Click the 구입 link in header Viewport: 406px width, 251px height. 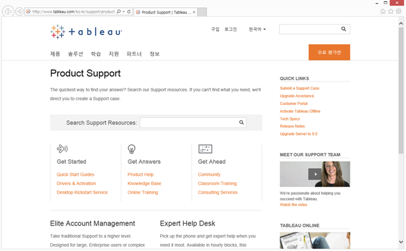[x=215, y=29]
